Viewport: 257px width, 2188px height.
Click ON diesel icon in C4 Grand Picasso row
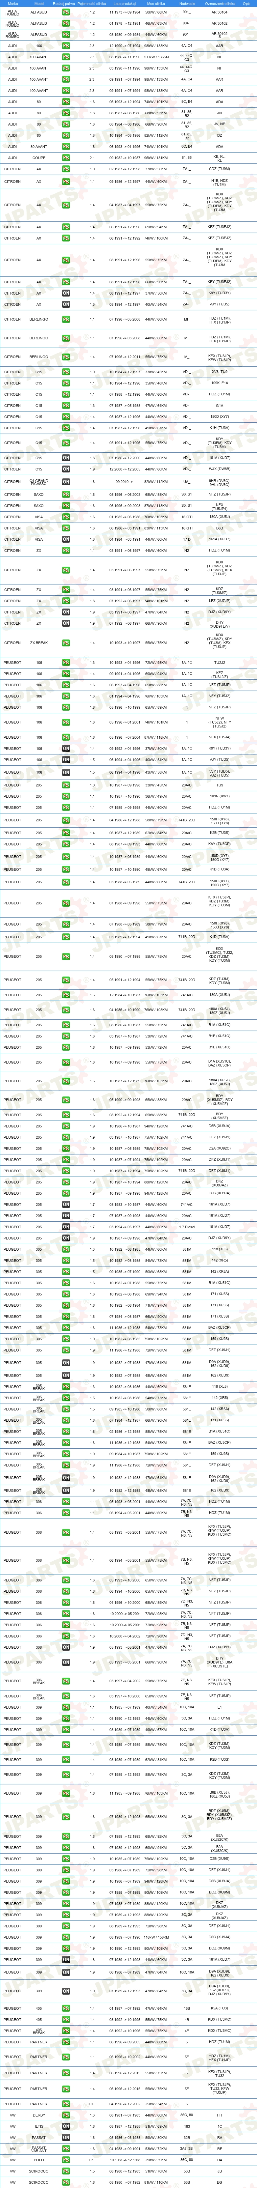(x=66, y=482)
